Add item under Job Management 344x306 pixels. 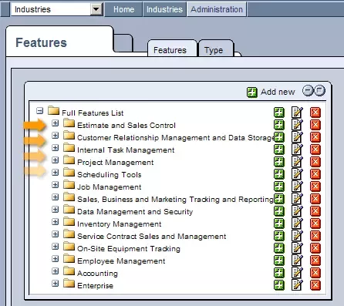click(279, 187)
